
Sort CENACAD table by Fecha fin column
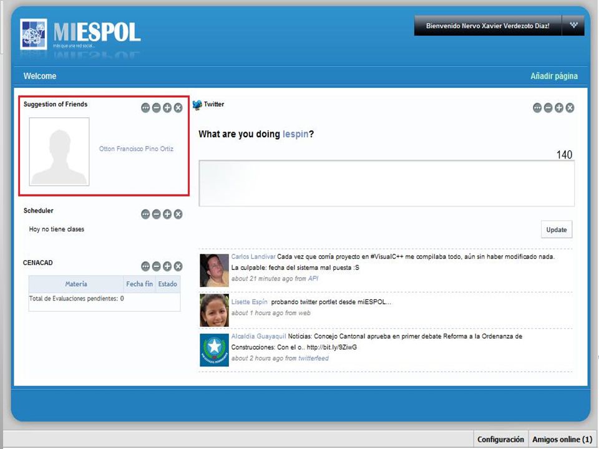(139, 284)
